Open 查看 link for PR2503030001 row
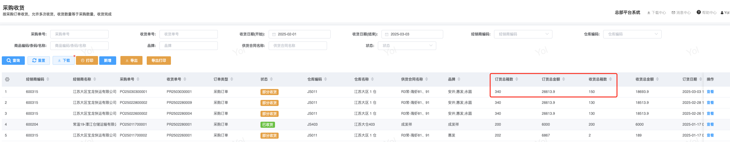 pyautogui.click(x=710, y=92)
